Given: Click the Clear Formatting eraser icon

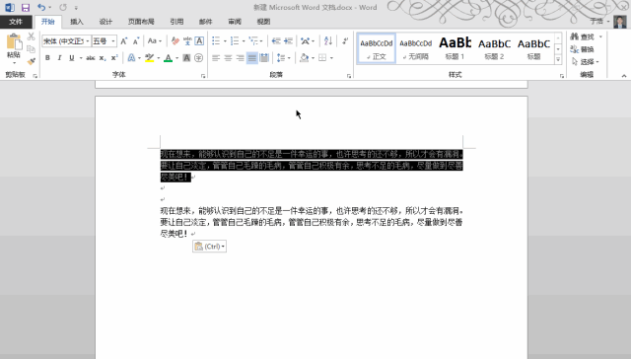Looking at the screenshot, I should 175,41.
